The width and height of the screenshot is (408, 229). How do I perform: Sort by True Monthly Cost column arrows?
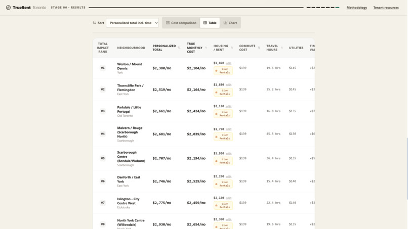point(206,48)
